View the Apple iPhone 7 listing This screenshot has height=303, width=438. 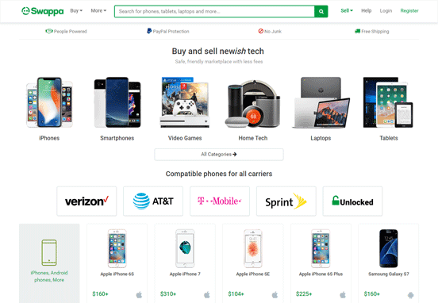click(185, 263)
